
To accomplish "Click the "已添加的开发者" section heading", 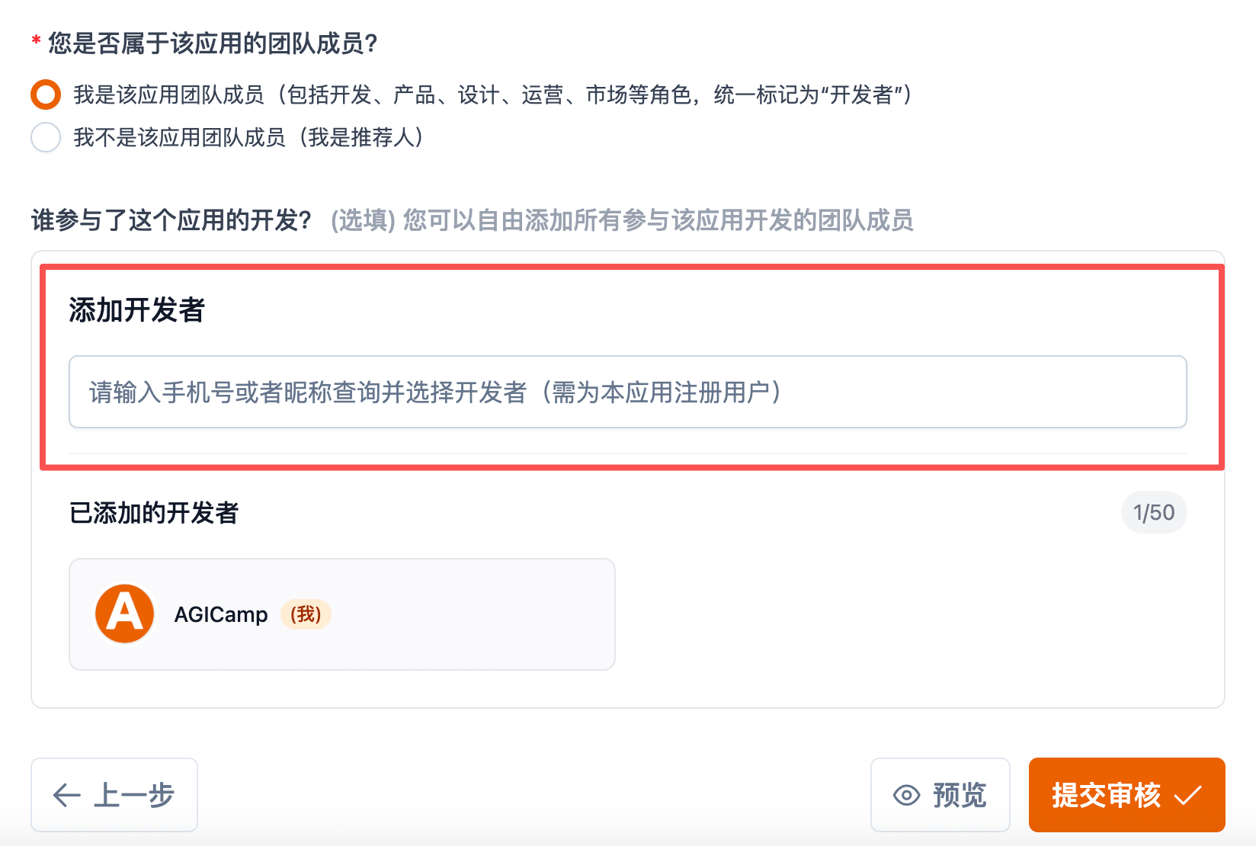I will point(154,513).
